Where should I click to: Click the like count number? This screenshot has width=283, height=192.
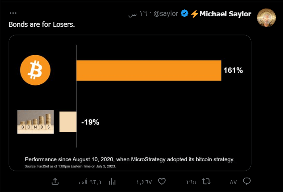[144, 182]
